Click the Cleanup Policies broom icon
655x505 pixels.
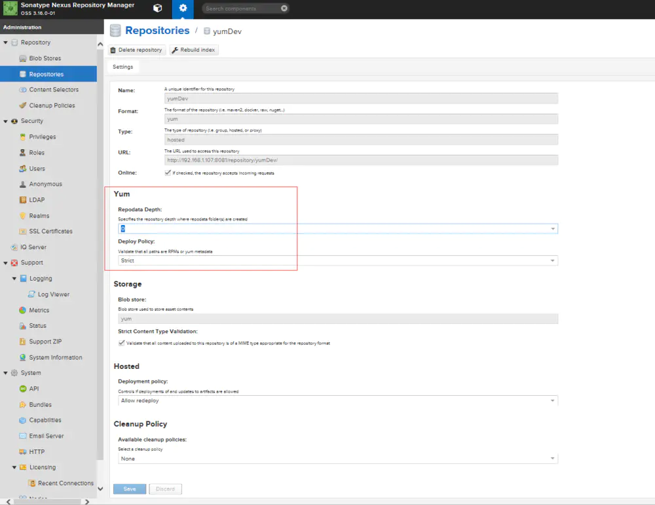23,105
